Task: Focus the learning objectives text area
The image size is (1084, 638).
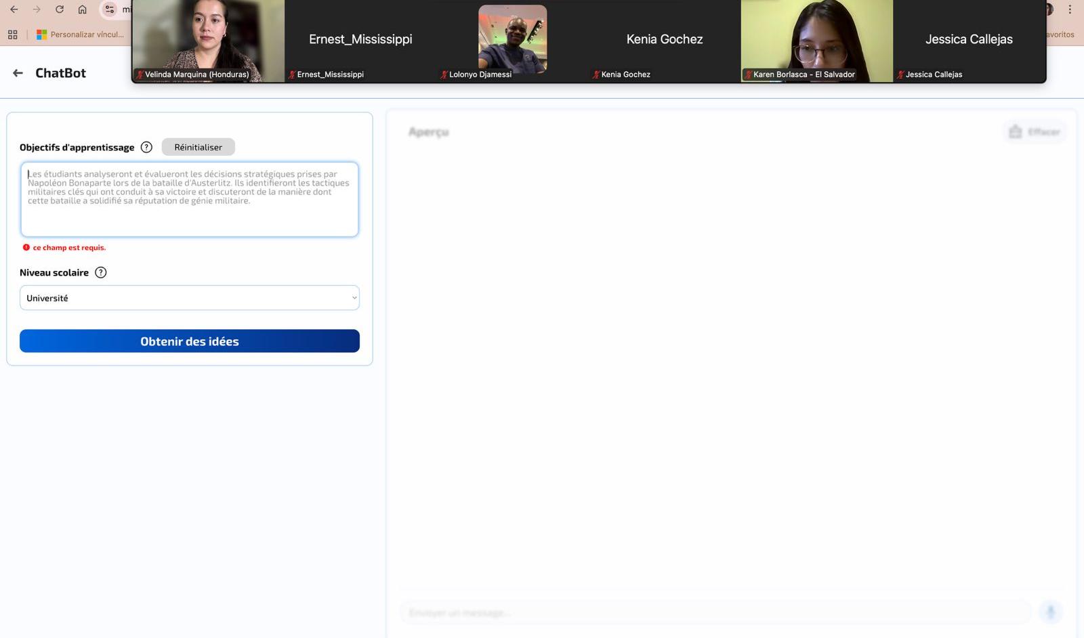Action: (190, 199)
